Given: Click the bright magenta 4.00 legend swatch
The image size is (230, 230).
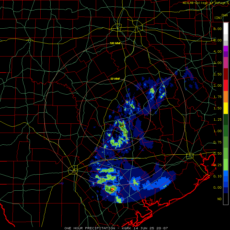Looking at the screenshot, I should coord(226,49).
